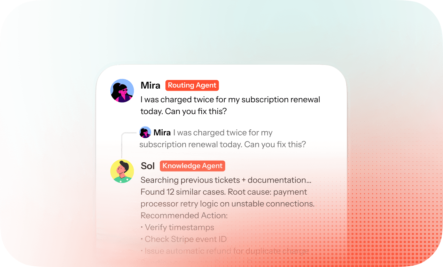Screen dimensions: 443x267
Task: Click the second line of the quoted subscription renewal text
Action: pyautogui.click(x=223, y=144)
